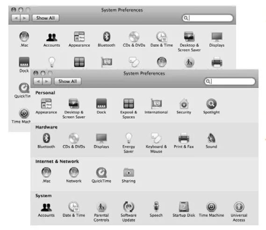The image size is (266, 230).
Task: Open the Parental Controls icon in back window
Action: [x=189, y=62]
